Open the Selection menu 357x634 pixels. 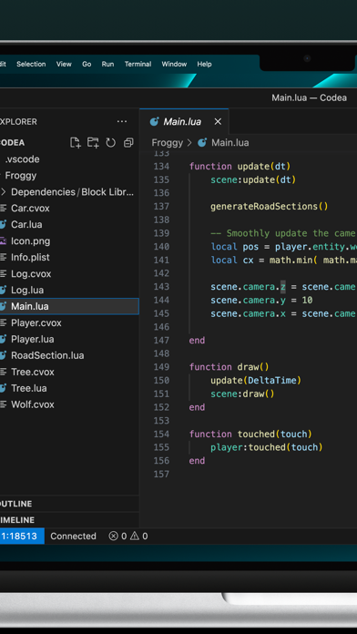click(31, 64)
